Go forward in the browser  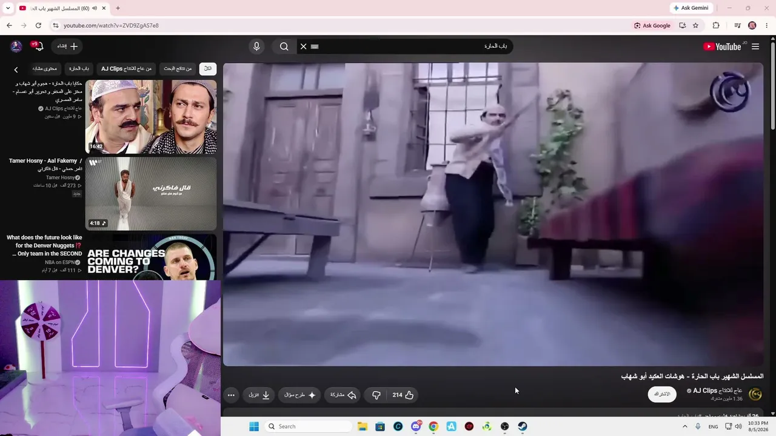(24, 25)
